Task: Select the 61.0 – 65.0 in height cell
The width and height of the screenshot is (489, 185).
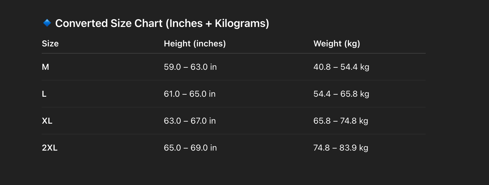Action: tap(190, 94)
